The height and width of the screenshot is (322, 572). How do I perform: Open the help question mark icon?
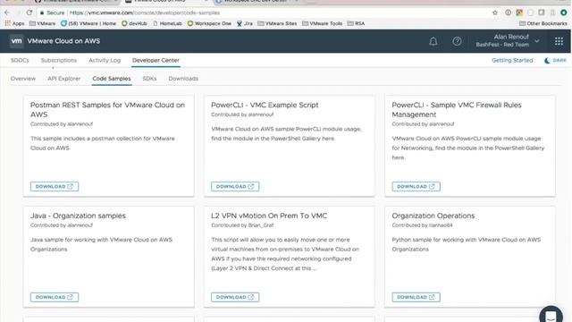click(457, 41)
